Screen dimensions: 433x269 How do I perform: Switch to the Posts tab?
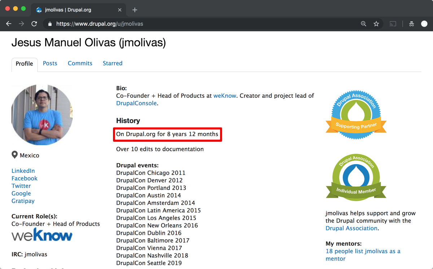[x=50, y=63]
